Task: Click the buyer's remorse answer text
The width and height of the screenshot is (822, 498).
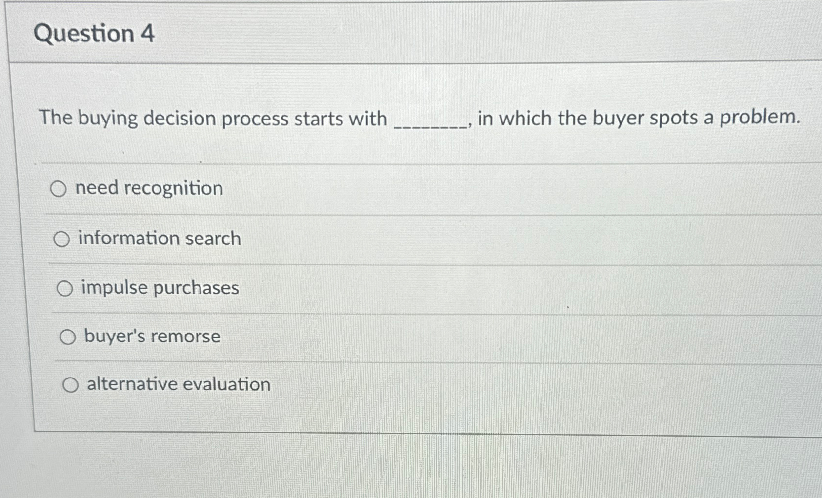Action: tap(151, 336)
